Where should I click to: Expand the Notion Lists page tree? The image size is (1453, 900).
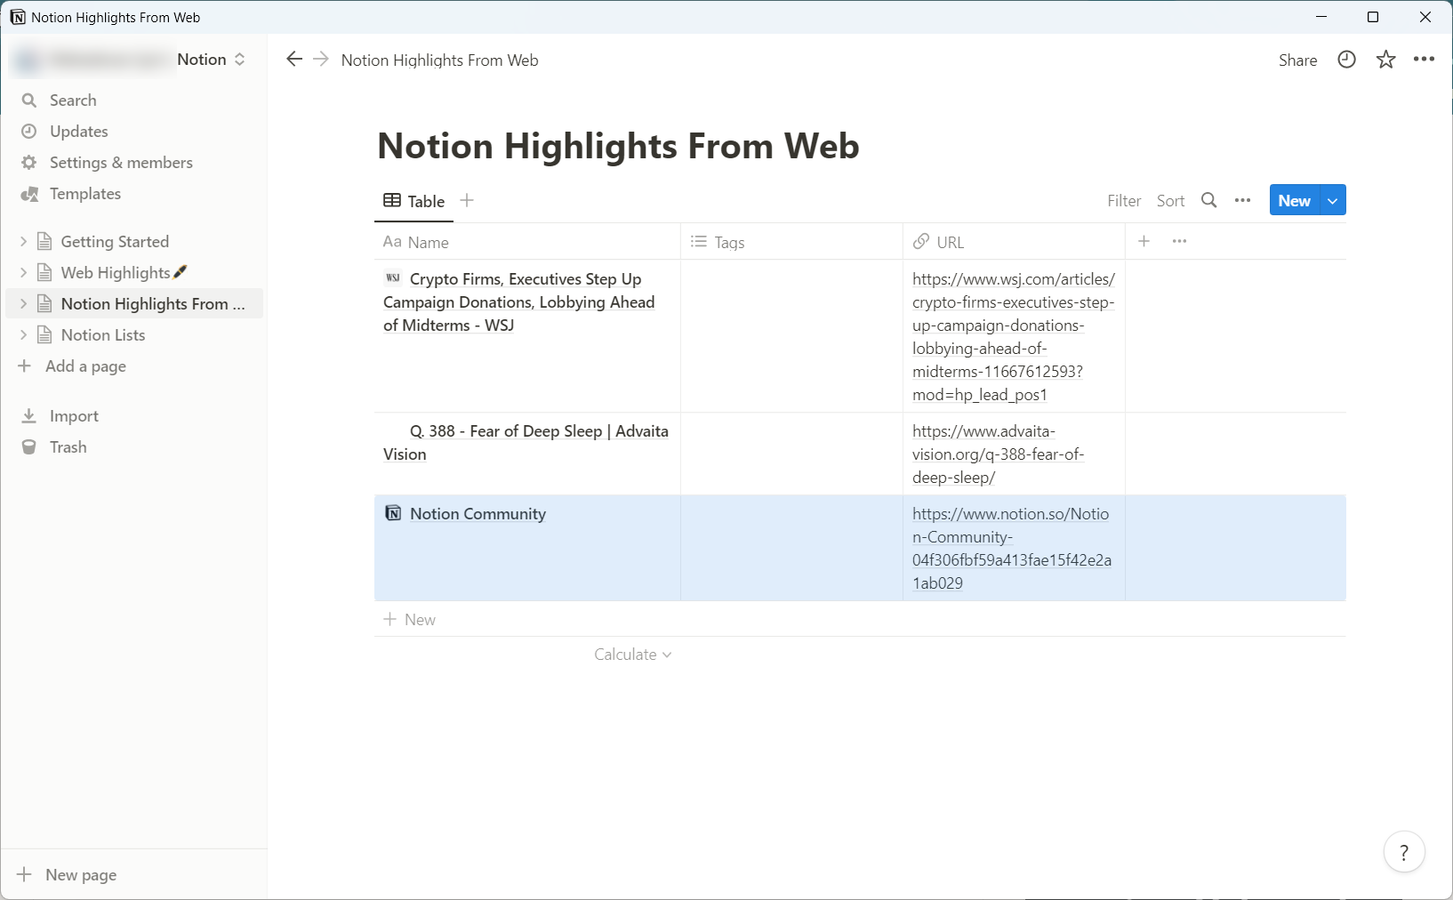[x=23, y=334]
